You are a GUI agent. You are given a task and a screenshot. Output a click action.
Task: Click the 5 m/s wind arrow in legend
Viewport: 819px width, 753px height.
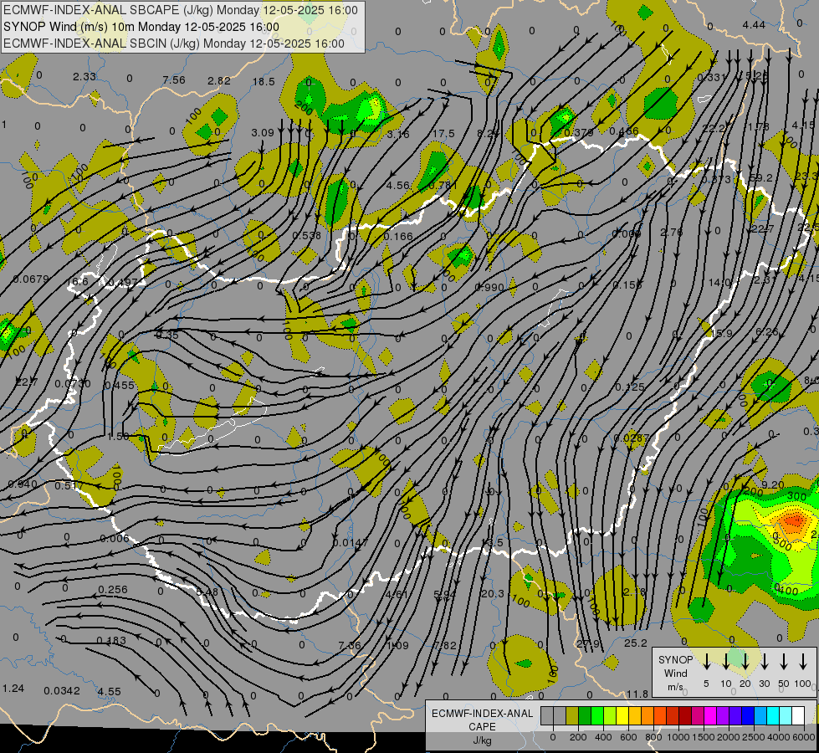coord(707,661)
